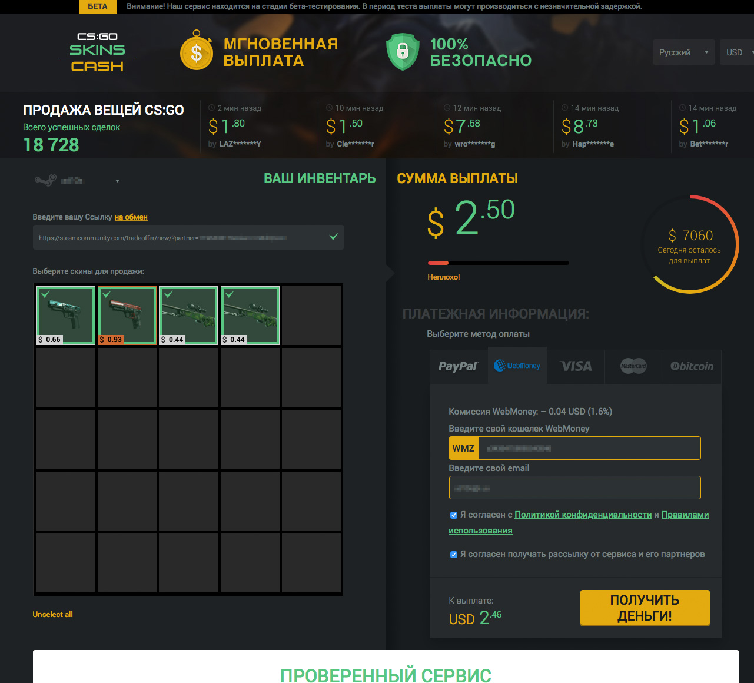
Task: Click the $1.50 recent sale by Cle
Action: pyautogui.click(x=354, y=126)
